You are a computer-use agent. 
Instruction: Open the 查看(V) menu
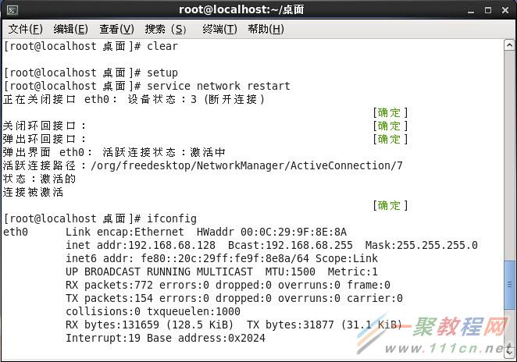116,29
